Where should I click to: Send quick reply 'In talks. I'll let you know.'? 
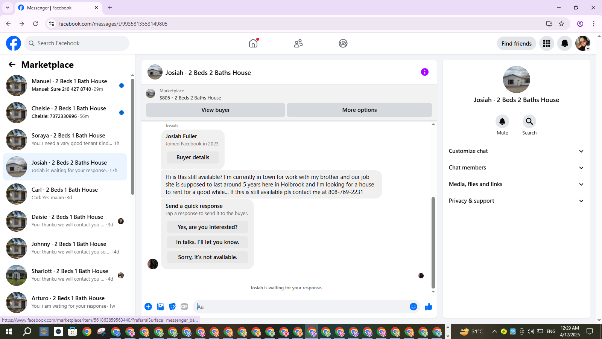point(207,242)
